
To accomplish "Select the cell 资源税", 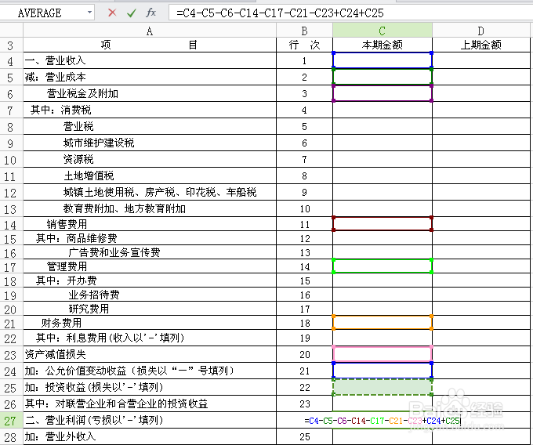I will 150,159.
